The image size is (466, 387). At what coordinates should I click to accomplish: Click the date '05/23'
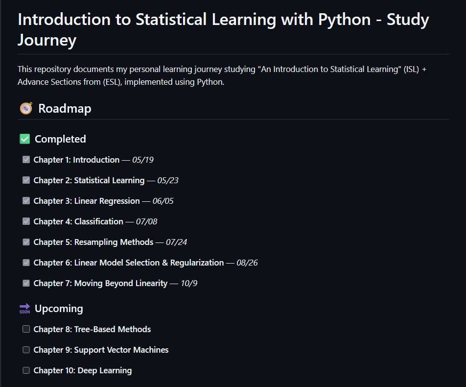click(168, 180)
